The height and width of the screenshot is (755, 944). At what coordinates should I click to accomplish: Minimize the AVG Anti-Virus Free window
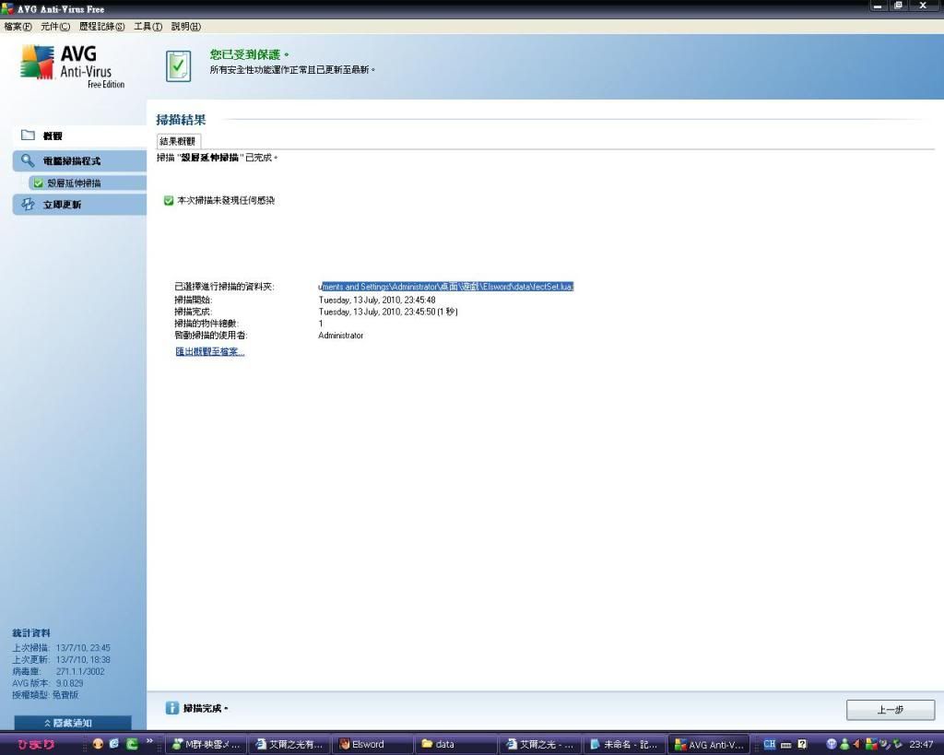click(879, 6)
